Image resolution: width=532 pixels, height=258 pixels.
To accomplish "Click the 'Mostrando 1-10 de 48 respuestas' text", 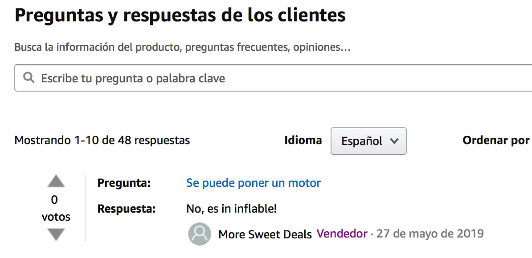I will 102,140.
